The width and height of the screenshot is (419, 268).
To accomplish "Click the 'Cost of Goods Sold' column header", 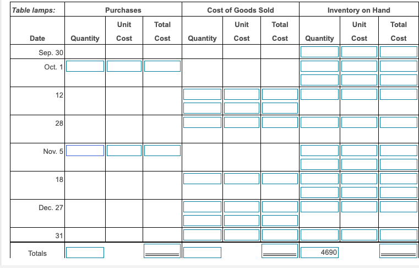I will [x=241, y=10].
